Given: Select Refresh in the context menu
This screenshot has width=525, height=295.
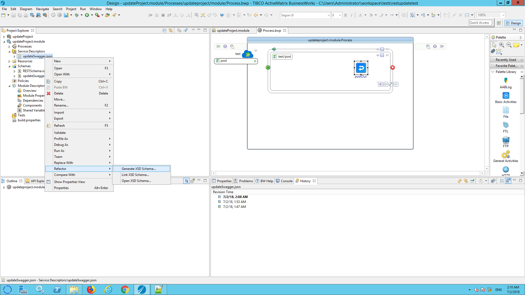Looking at the screenshot, I should tap(79, 126).
